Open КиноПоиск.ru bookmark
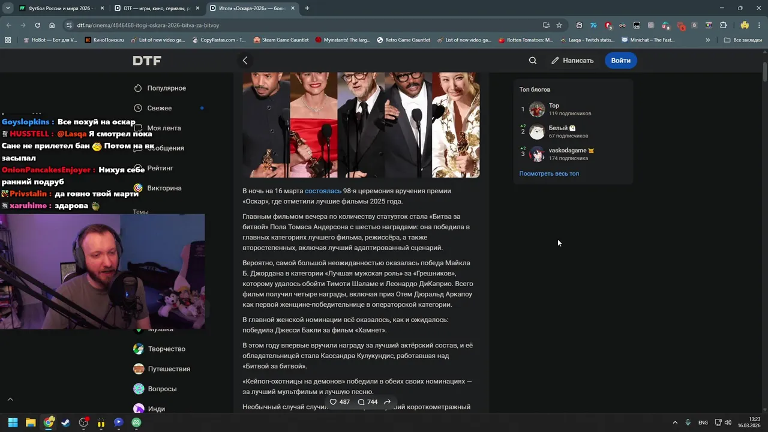Screen dimensions: 768x432 pos(104,40)
